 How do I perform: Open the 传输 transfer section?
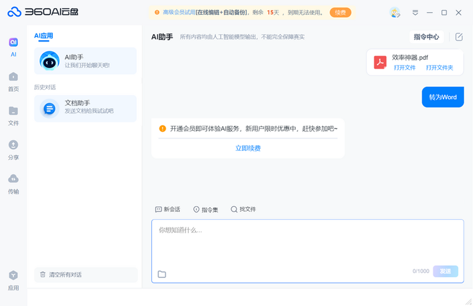pos(13,184)
